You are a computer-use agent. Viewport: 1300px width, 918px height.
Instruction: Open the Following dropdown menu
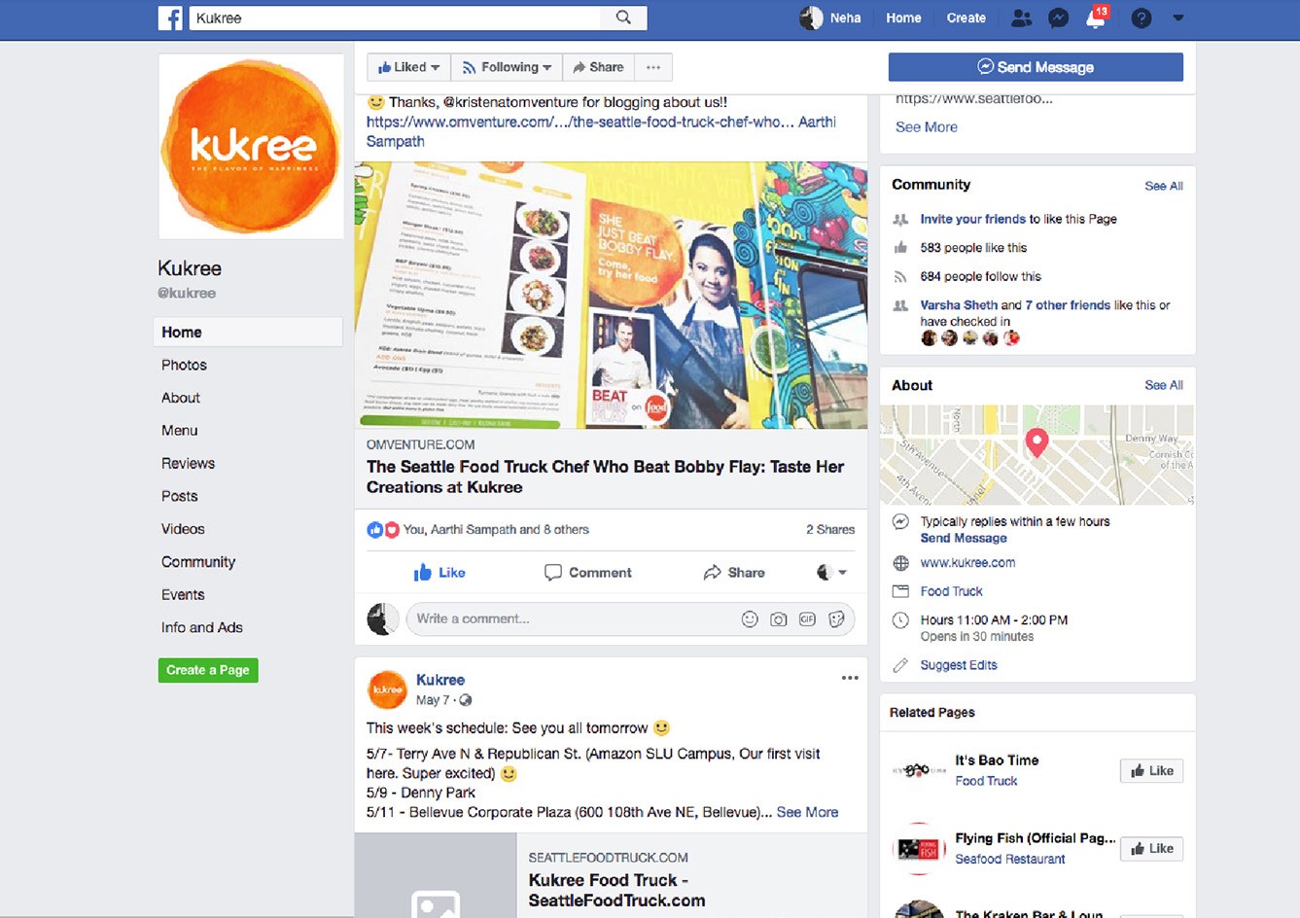tap(507, 67)
